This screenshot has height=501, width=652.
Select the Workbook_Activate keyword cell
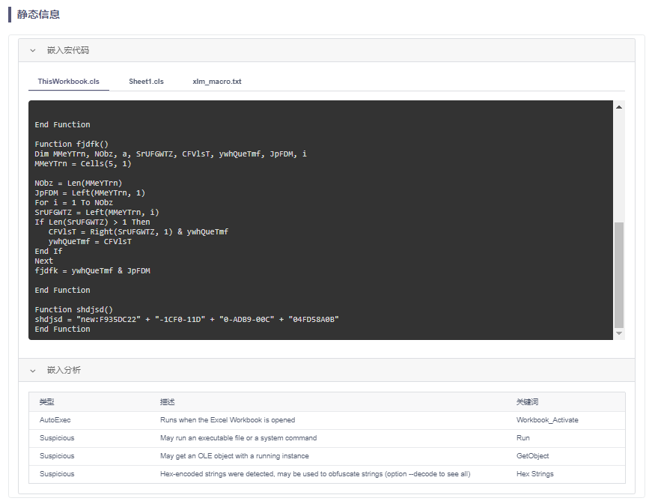(547, 420)
